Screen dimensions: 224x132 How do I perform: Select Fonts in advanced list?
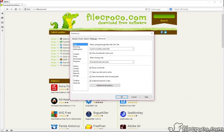pos(75,57)
